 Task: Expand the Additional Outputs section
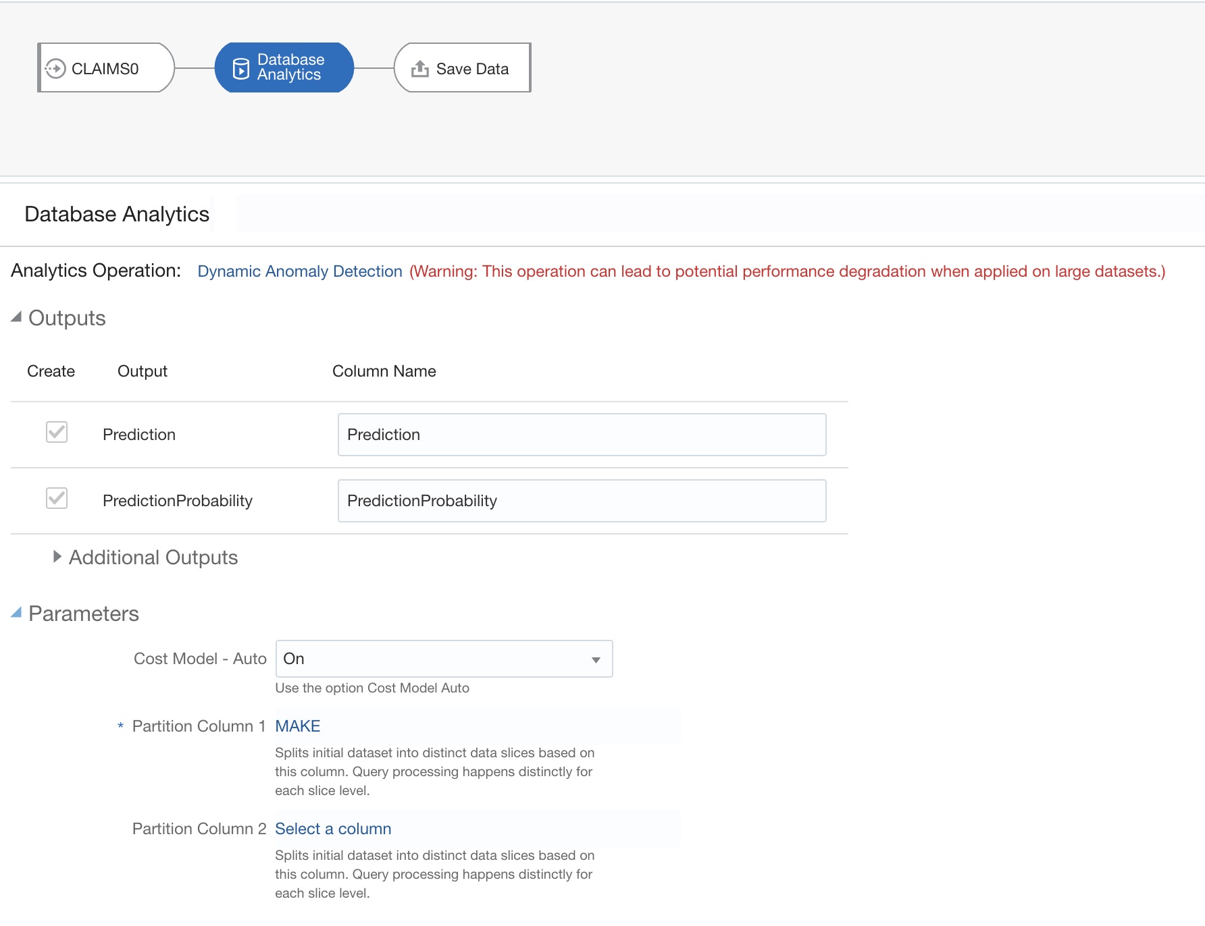pos(57,557)
